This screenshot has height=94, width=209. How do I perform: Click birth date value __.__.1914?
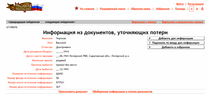62,52
